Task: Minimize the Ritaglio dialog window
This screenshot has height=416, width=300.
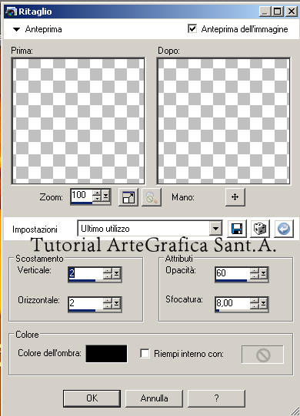Action: 265,12
